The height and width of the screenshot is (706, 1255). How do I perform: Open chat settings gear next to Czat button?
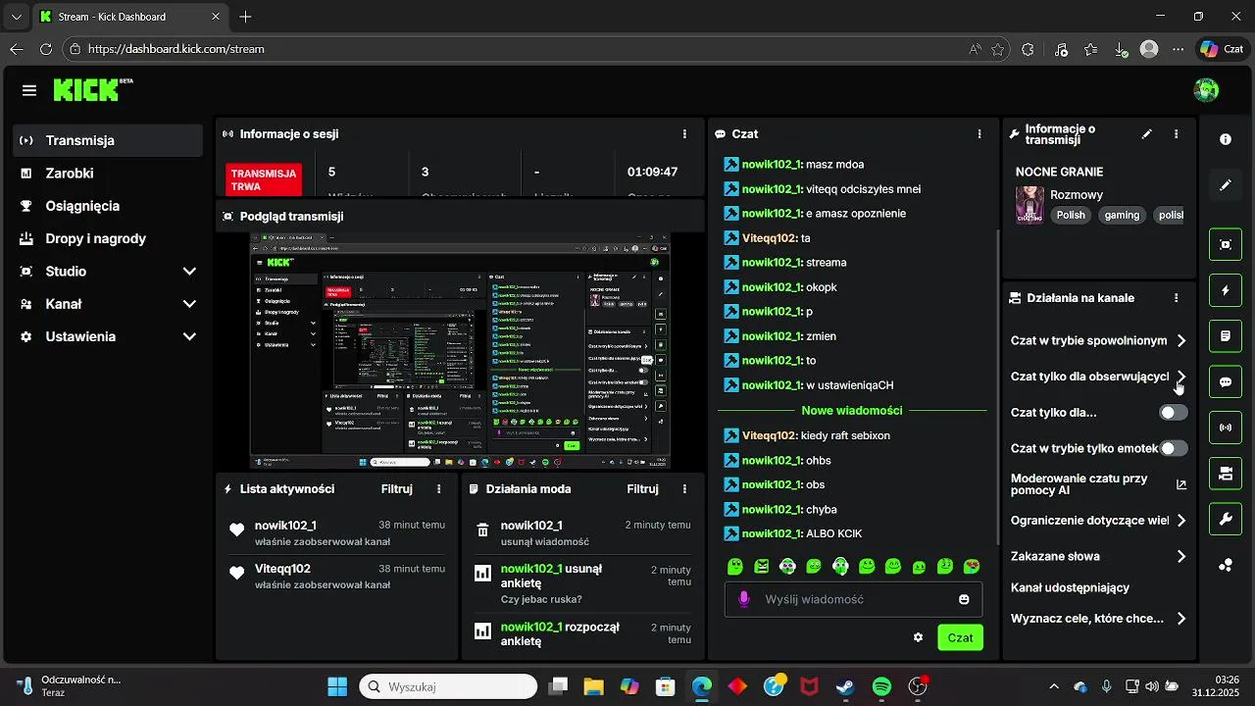[x=918, y=637]
